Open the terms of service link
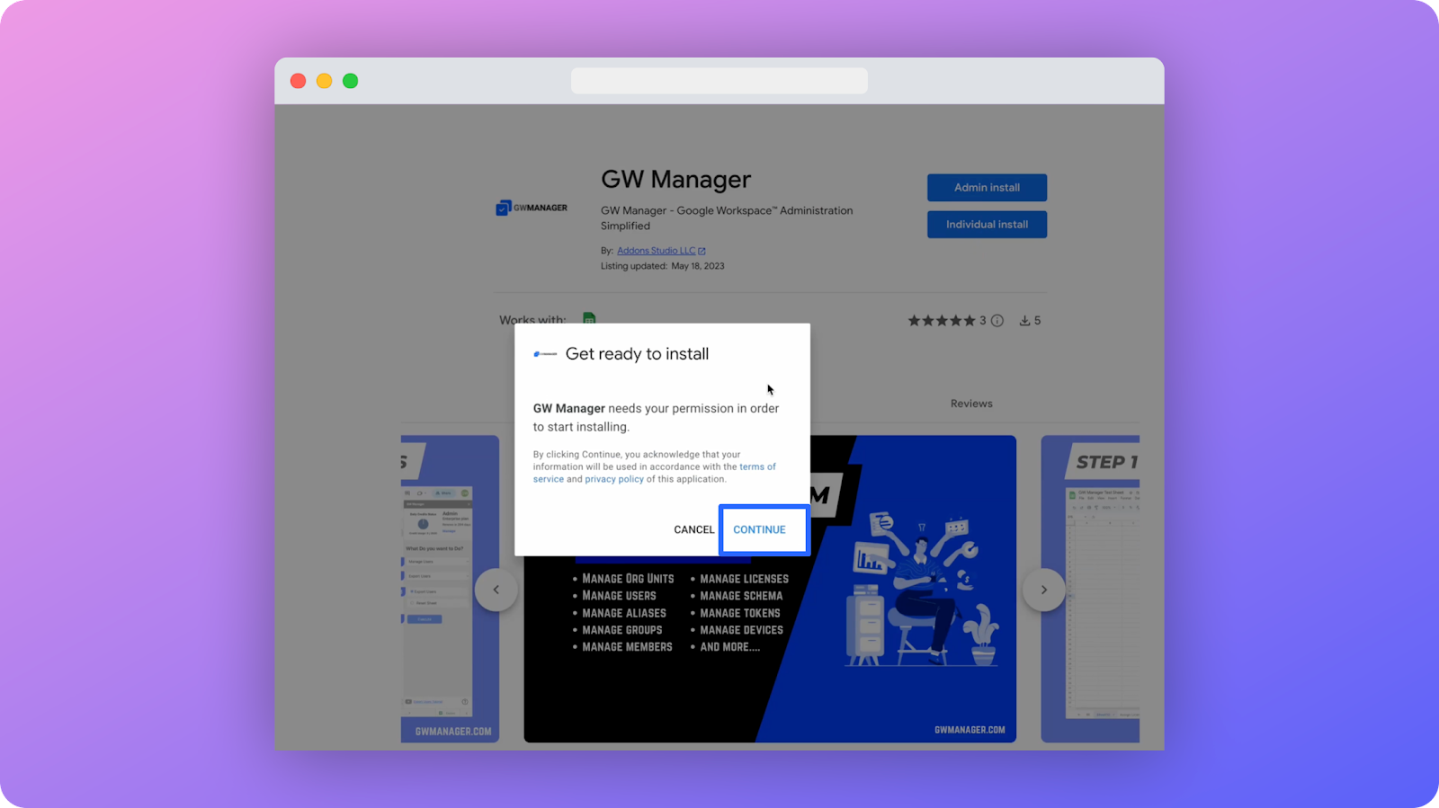This screenshot has width=1439, height=808. [655, 473]
